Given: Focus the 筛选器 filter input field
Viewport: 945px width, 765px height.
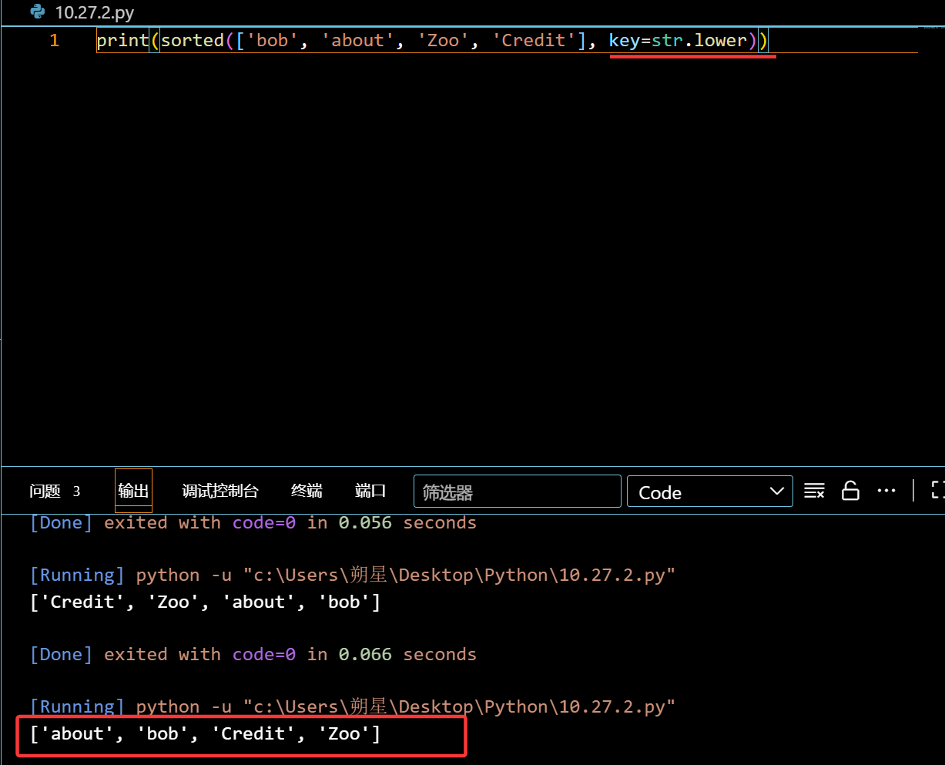Looking at the screenshot, I should (517, 492).
